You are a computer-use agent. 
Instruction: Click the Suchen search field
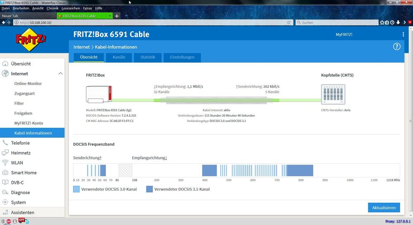pyautogui.click(x=337, y=23)
